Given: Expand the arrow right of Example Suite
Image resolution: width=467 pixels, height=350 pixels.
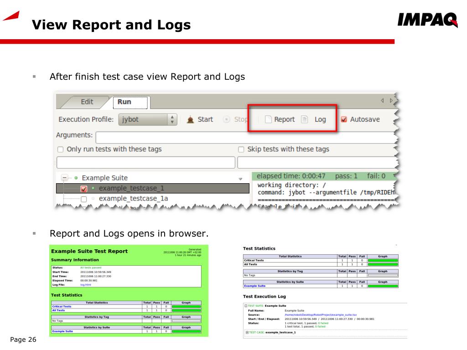Looking at the screenshot, I should 240,179.
